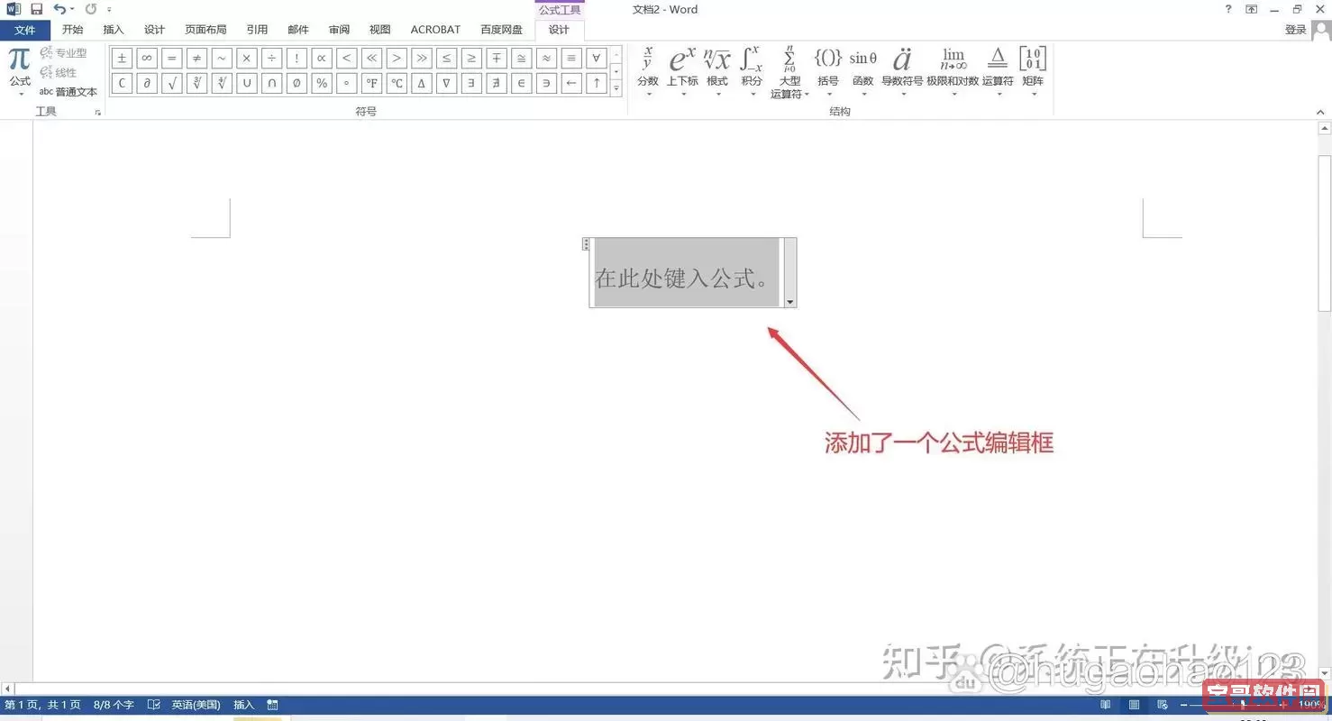Open Word Help question mark icon
The image size is (1332, 721).
coord(1228,9)
